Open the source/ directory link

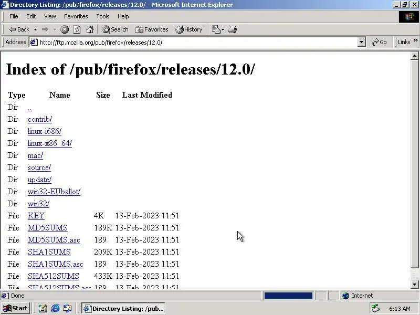tap(39, 167)
